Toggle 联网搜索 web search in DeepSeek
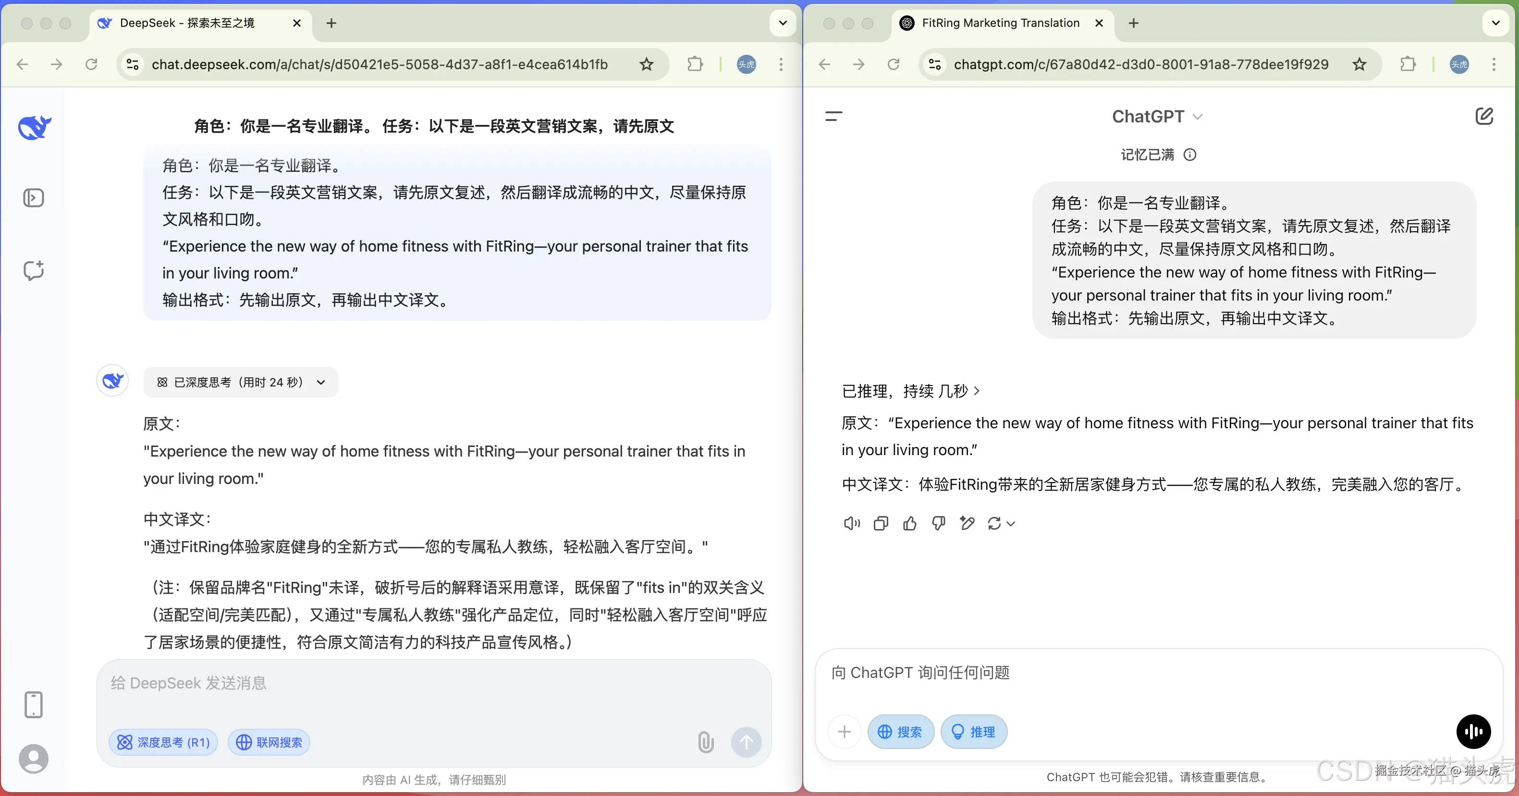Image resolution: width=1519 pixels, height=796 pixels. click(x=269, y=742)
